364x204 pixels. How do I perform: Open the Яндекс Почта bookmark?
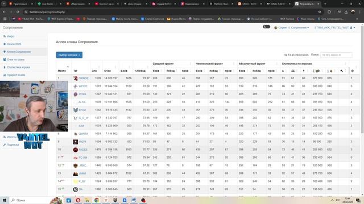coord(176,19)
